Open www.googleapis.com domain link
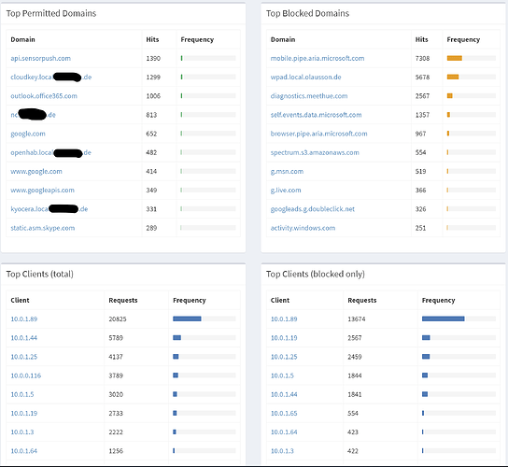Image resolution: width=508 pixels, height=467 pixels. (42, 191)
